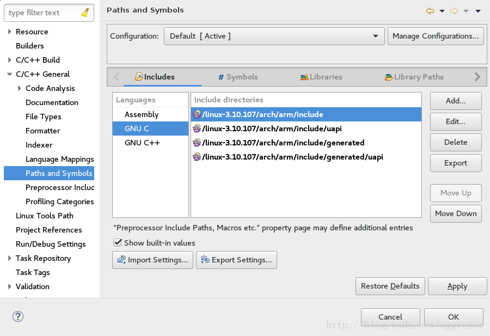The height and width of the screenshot is (336, 490).
Task: Open Documentation preference page
Action: click(x=52, y=102)
